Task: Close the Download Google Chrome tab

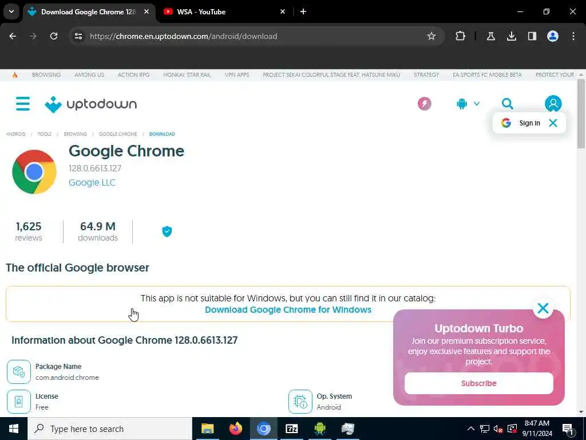Action: [146, 11]
